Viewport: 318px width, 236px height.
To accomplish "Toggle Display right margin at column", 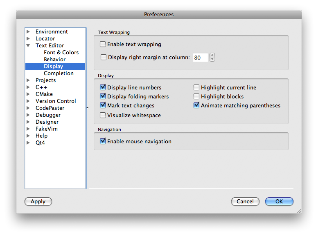I will 104,58.
